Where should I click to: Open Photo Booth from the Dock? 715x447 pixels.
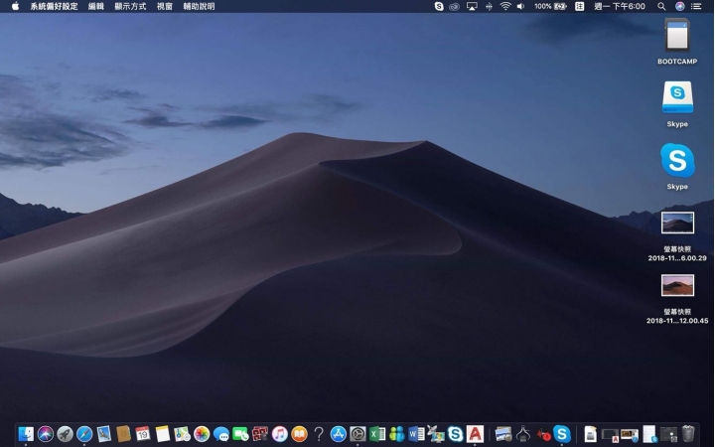pyautogui.click(x=260, y=434)
